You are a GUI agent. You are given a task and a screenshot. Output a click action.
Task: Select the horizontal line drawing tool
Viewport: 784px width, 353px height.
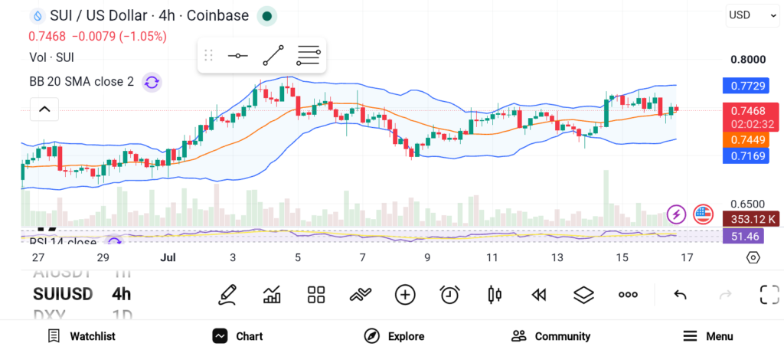point(237,55)
